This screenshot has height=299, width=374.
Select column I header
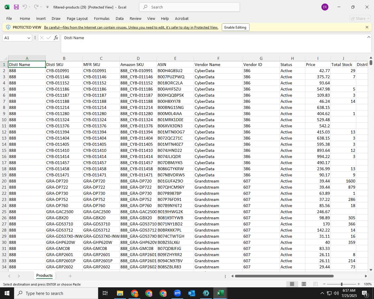318,58
